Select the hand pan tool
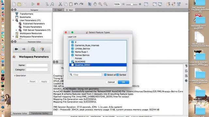 [x=95, y=4]
